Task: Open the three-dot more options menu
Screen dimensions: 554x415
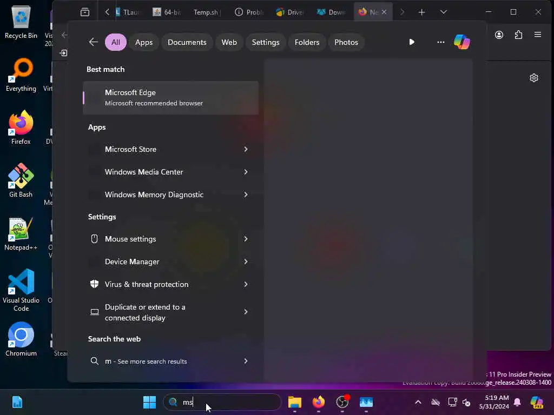Action: coord(440,42)
